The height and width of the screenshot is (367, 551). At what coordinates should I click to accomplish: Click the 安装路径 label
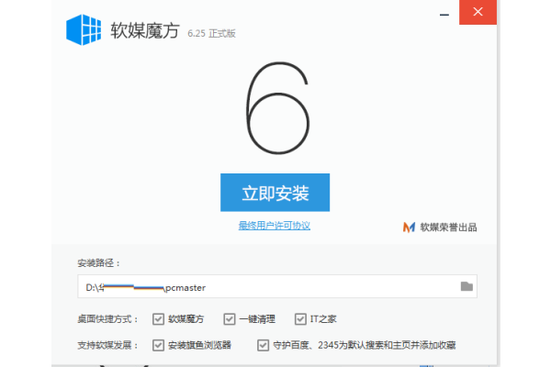click(99, 263)
